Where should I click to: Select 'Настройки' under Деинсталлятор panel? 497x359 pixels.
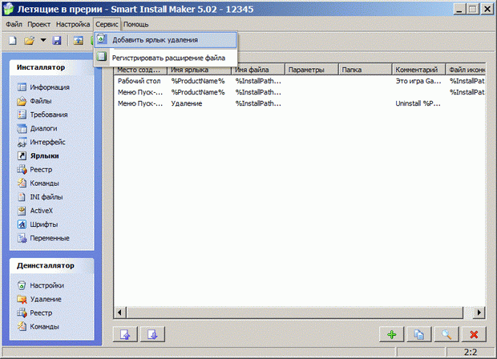click(x=47, y=285)
